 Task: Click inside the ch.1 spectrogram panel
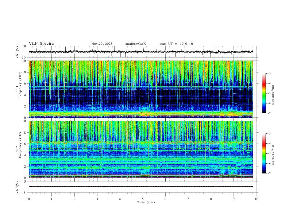click(140, 89)
